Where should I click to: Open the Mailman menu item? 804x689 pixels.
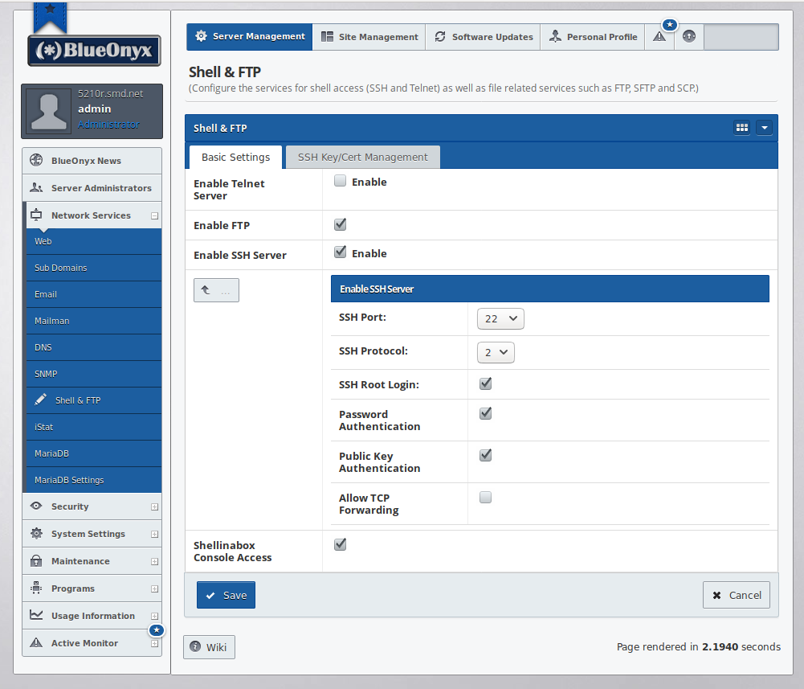pos(94,321)
